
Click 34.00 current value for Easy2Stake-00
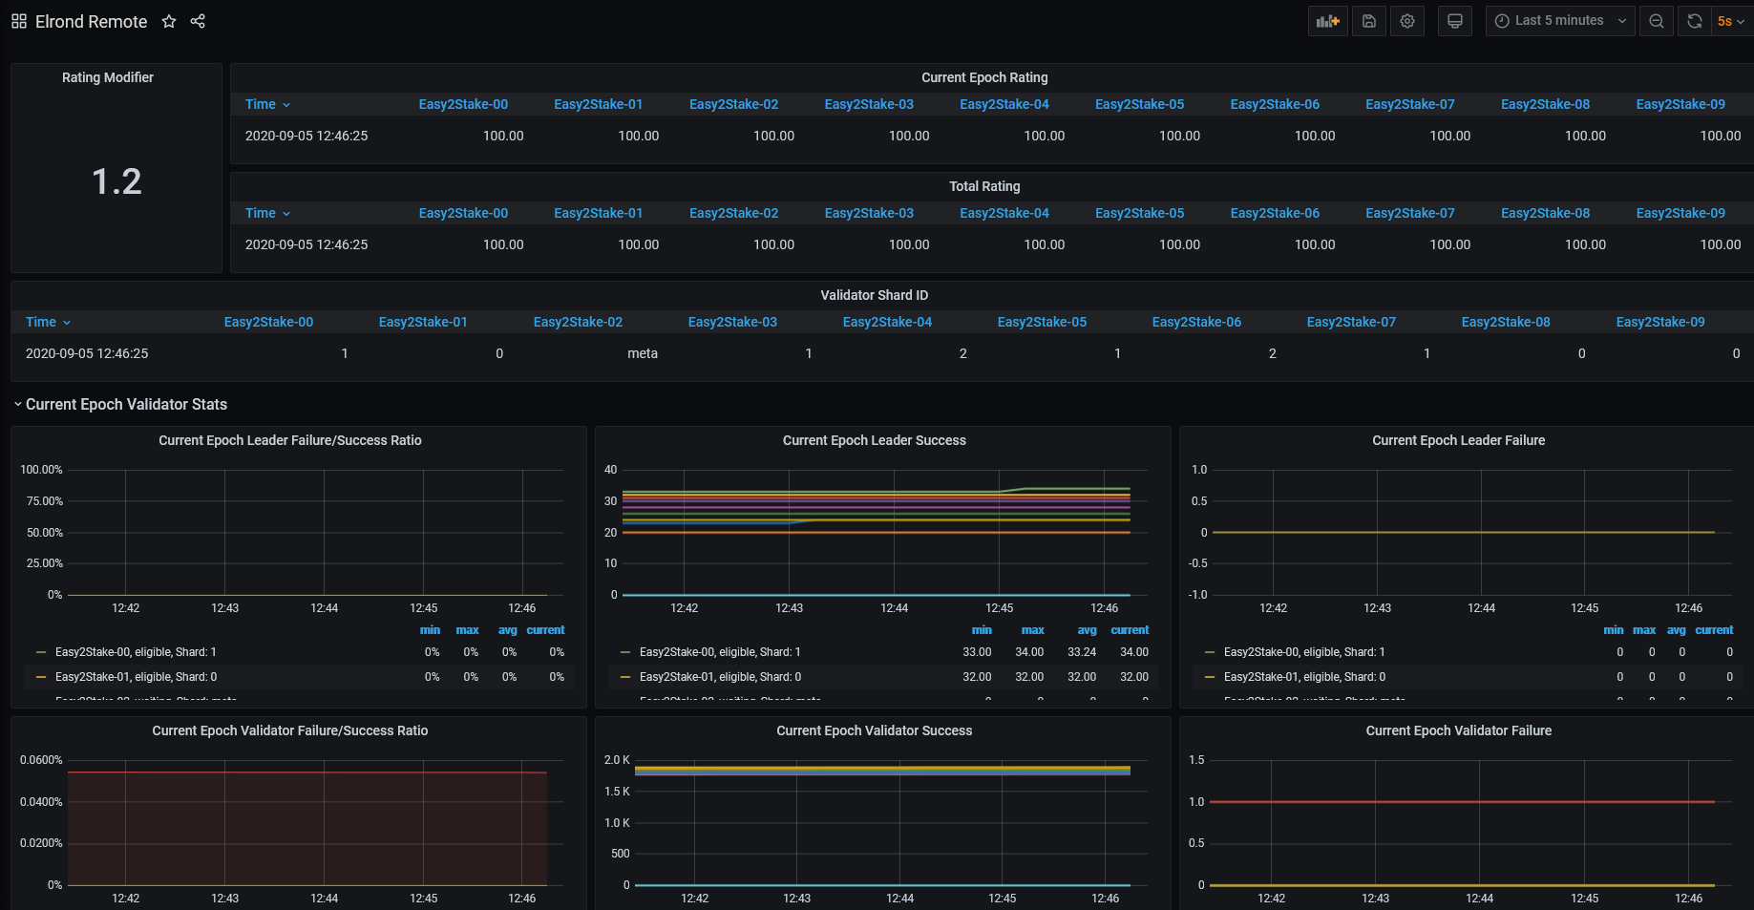[1134, 652]
